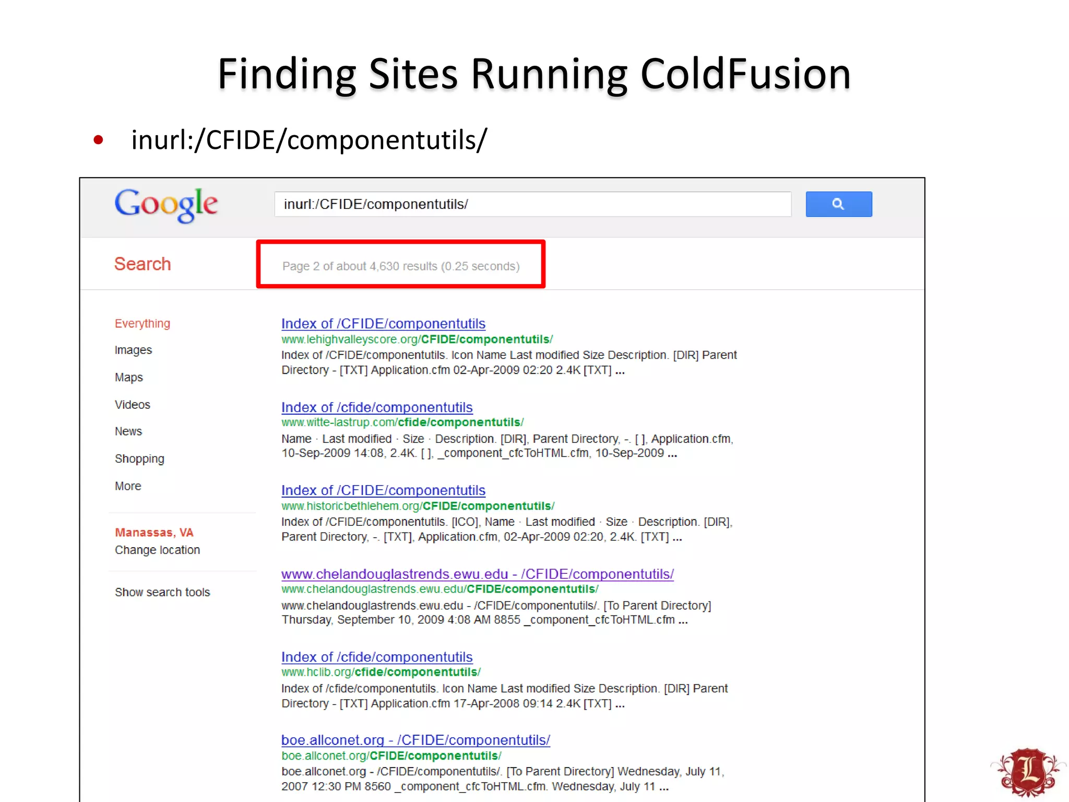The height and width of the screenshot is (802, 1069).
Task: Switch to News results
Action: tap(128, 431)
